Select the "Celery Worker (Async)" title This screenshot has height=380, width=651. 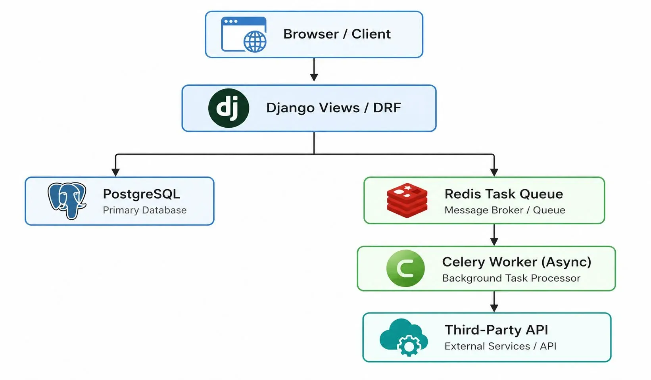(517, 262)
